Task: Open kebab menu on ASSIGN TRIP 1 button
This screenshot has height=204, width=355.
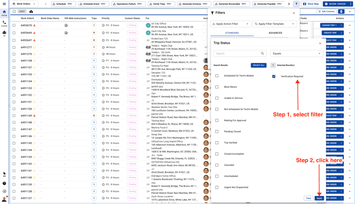Action: click(x=341, y=25)
